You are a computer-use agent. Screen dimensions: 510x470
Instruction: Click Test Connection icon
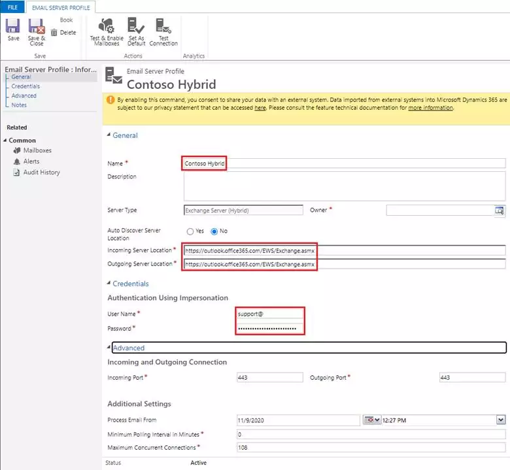(163, 25)
